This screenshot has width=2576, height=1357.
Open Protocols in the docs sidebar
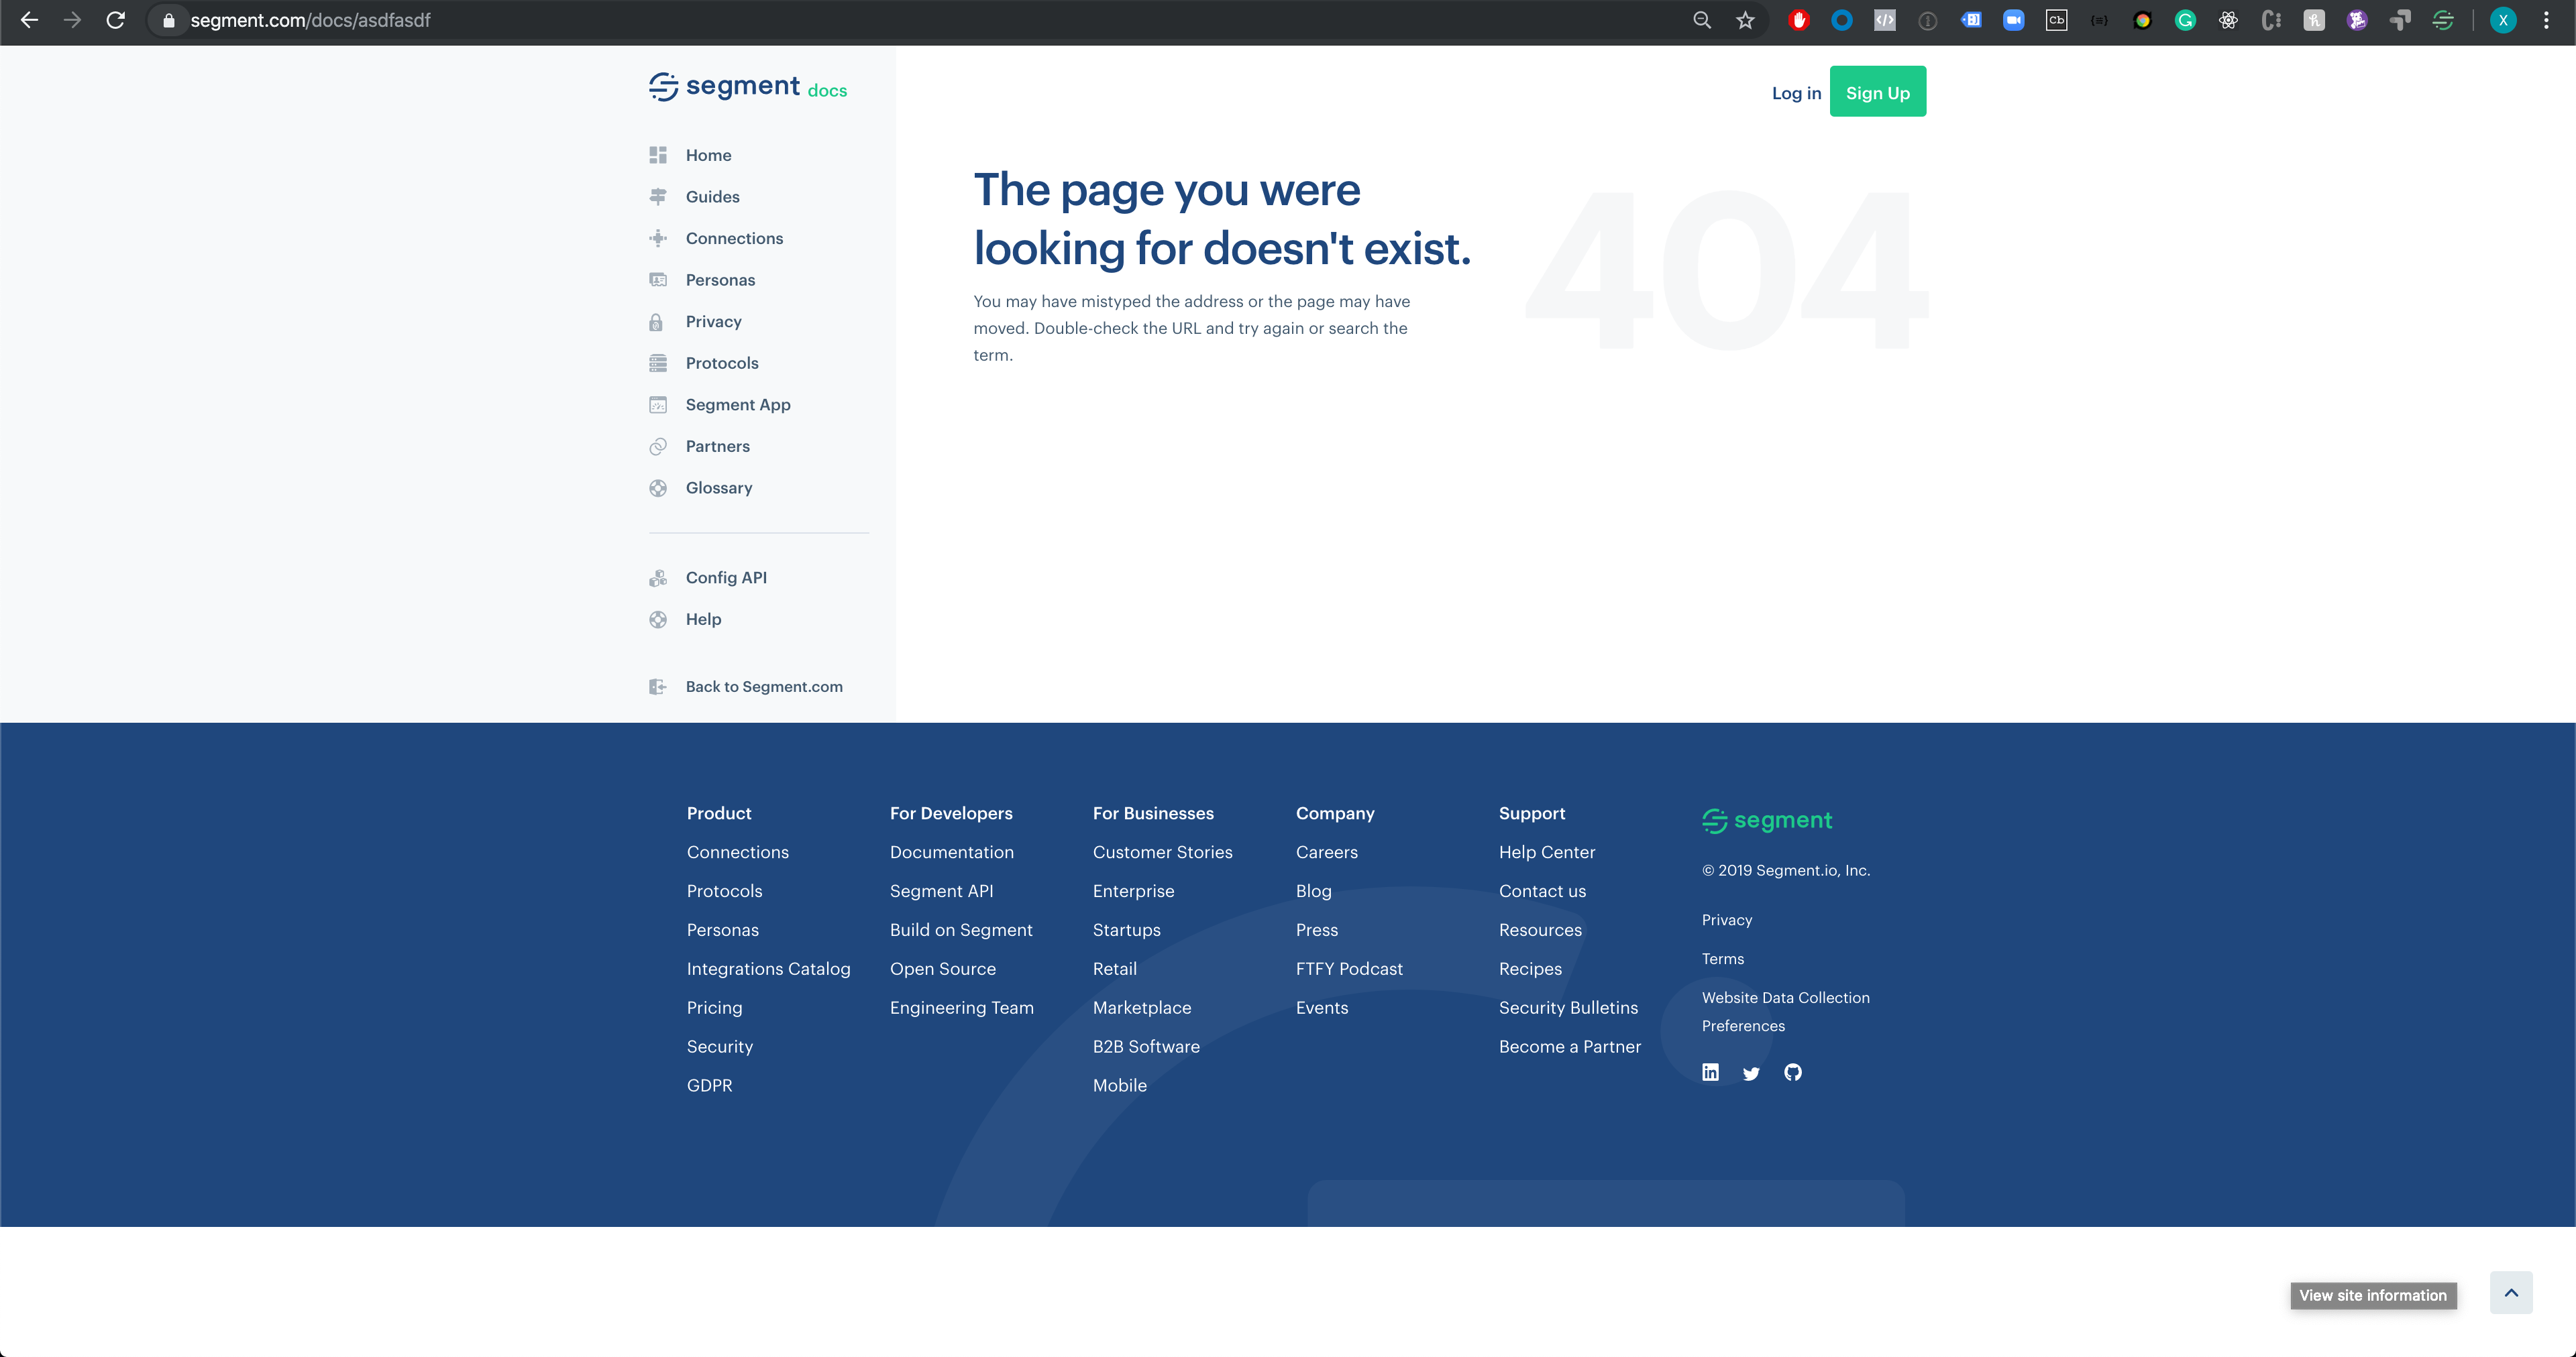point(722,363)
